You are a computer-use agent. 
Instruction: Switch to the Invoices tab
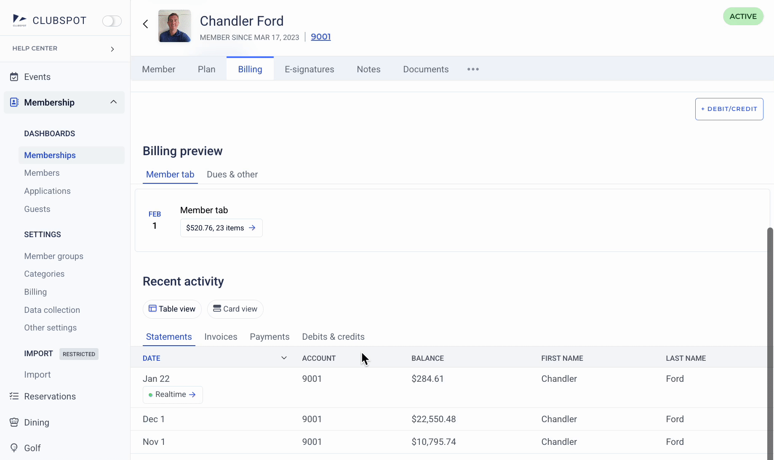click(x=221, y=337)
